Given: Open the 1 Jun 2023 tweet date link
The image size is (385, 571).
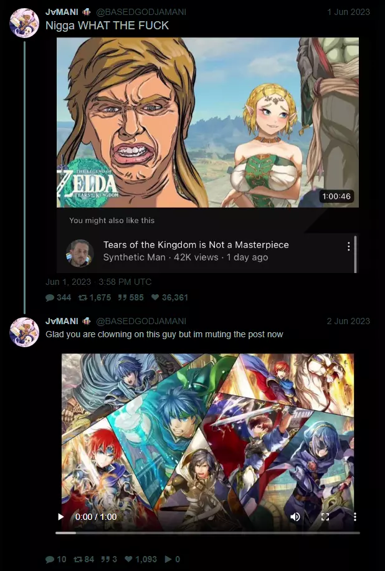Looking at the screenshot, I should (348, 12).
